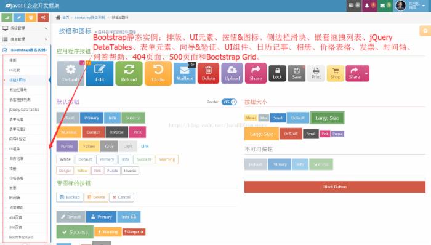
Task: Click the home icon in breadcrumb
Action: click(58, 17)
